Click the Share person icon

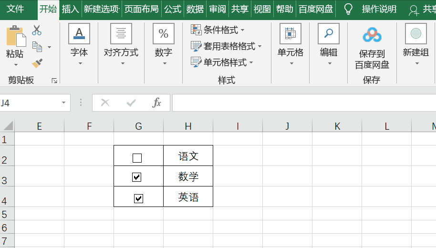[x=414, y=10]
